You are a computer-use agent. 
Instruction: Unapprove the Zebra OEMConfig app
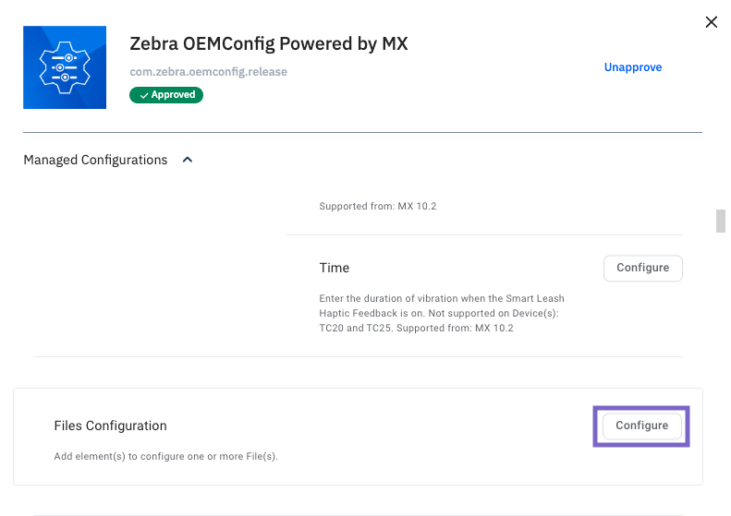point(632,67)
